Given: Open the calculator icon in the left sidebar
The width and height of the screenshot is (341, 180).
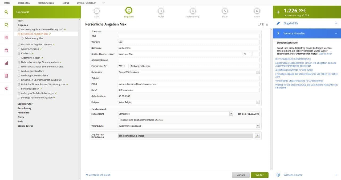Looking at the screenshot, I should [x=6, y=76].
